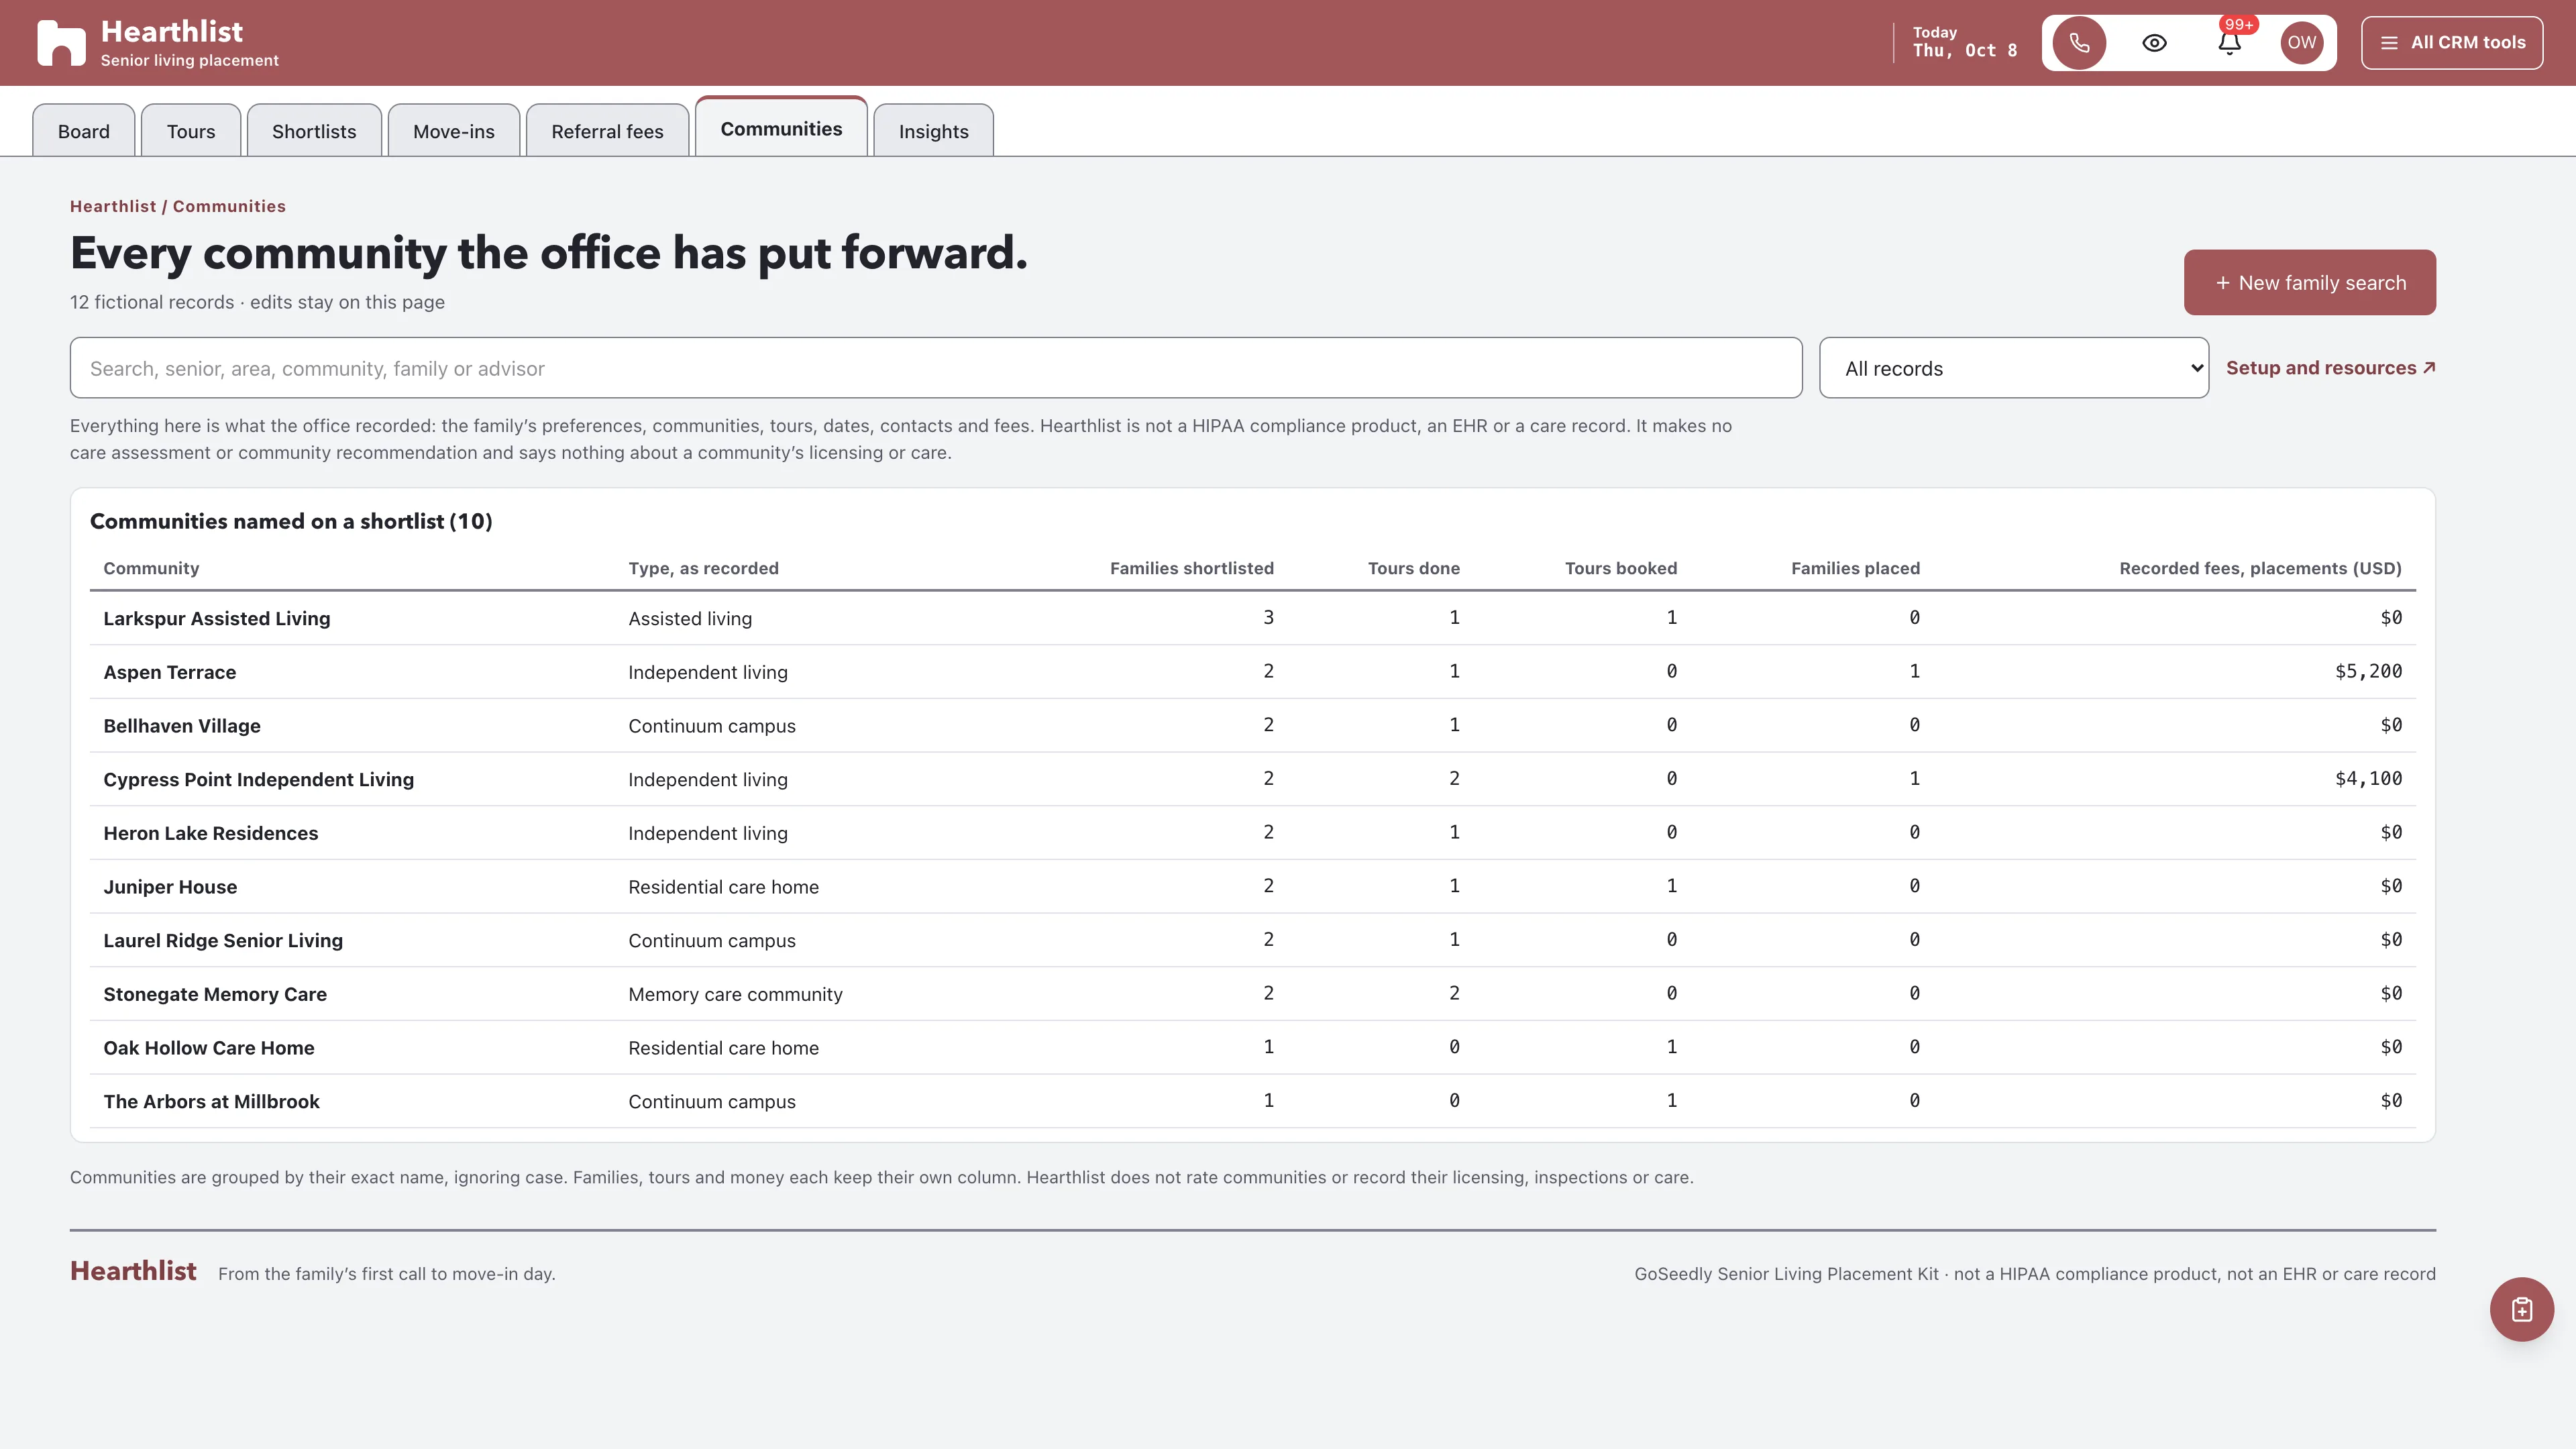This screenshot has width=2576, height=1449.
Task: Select Oak Hollow Care Home name
Action: point(209,1048)
